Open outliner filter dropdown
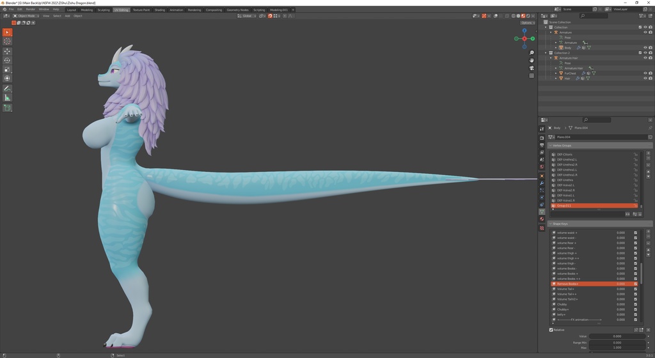Screen dimensions: 655x358 tap(642, 16)
